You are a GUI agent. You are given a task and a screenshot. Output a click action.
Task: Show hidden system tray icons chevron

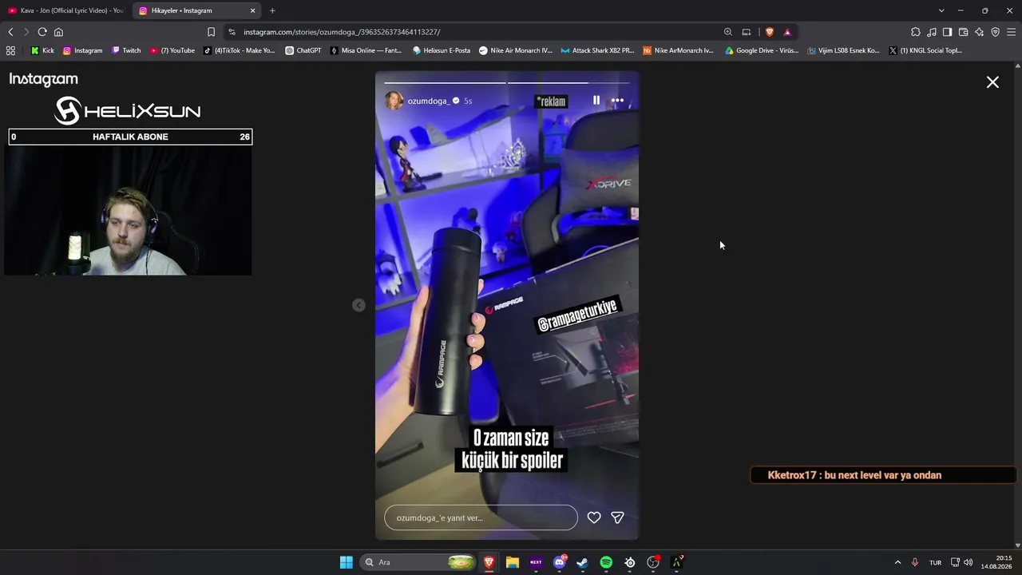tap(897, 562)
